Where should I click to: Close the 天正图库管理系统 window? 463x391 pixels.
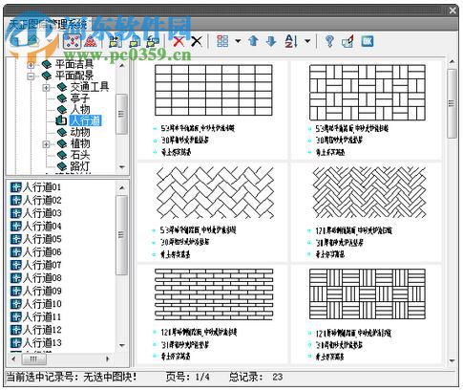(x=452, y=11)
